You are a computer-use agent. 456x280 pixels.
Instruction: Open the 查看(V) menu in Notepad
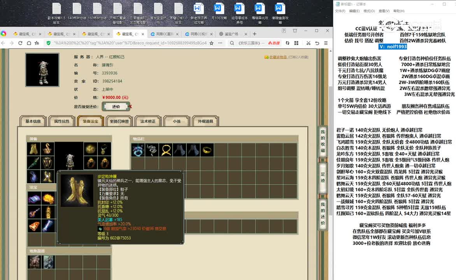(x=384, y=11)
